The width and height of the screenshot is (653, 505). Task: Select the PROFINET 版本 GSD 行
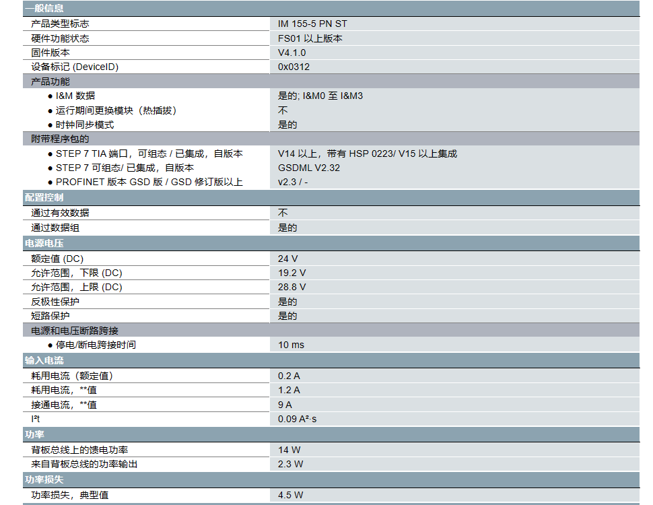135,181
